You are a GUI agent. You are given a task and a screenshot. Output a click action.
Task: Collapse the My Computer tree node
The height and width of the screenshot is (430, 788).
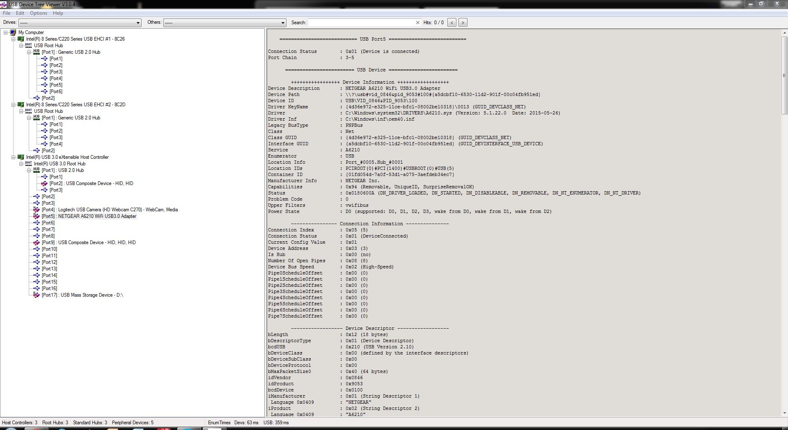tap(5, 32)
